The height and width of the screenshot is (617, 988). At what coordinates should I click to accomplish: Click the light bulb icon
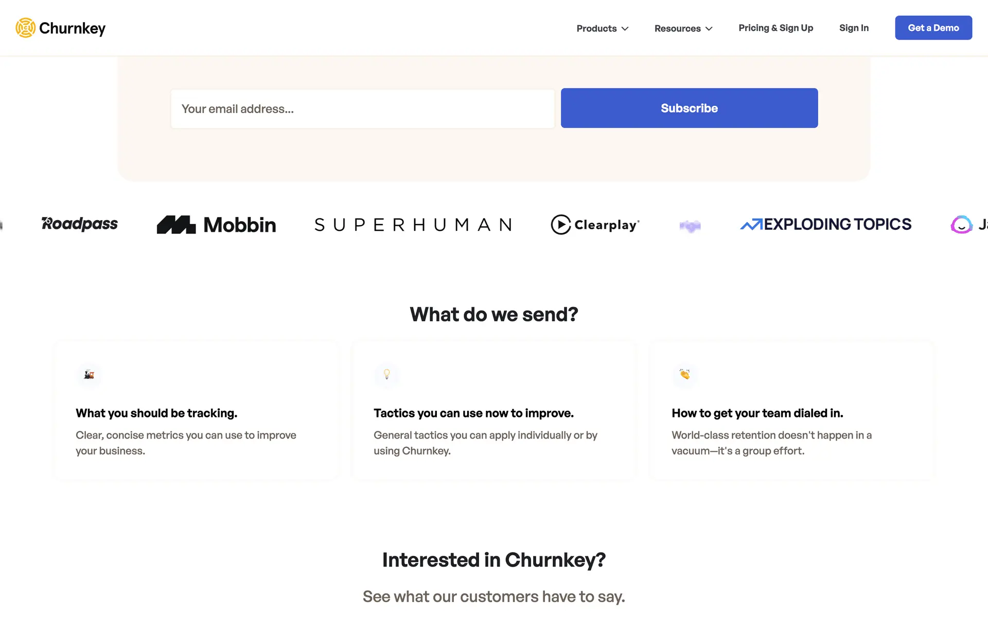click(x=386, y=374)
